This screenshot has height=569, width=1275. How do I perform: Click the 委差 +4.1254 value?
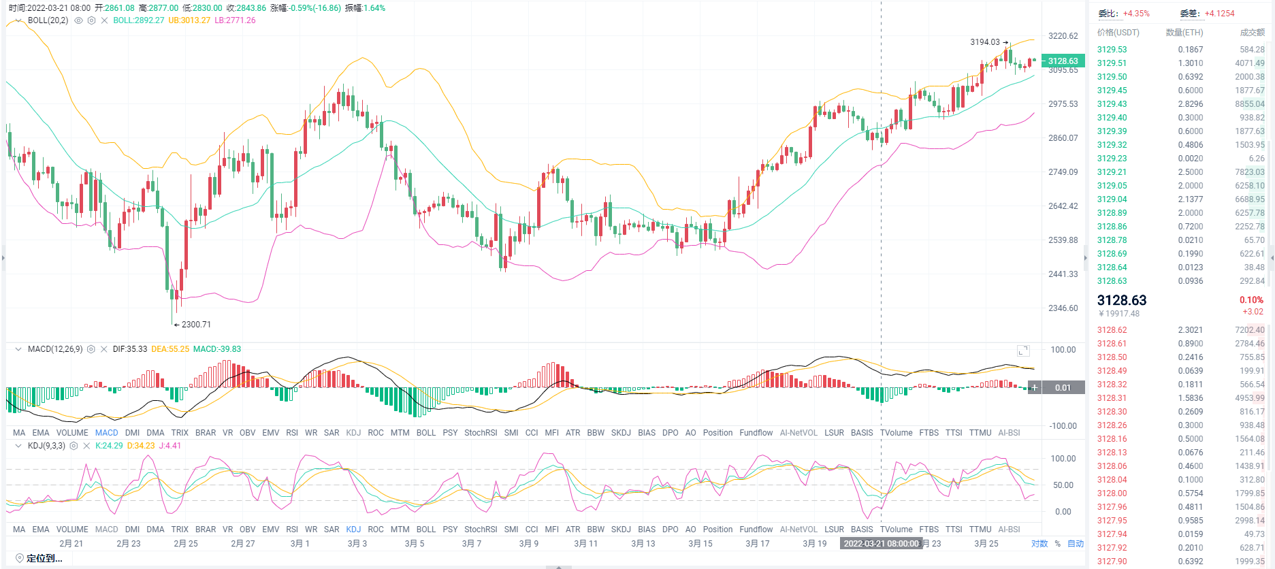point(1219,14)
